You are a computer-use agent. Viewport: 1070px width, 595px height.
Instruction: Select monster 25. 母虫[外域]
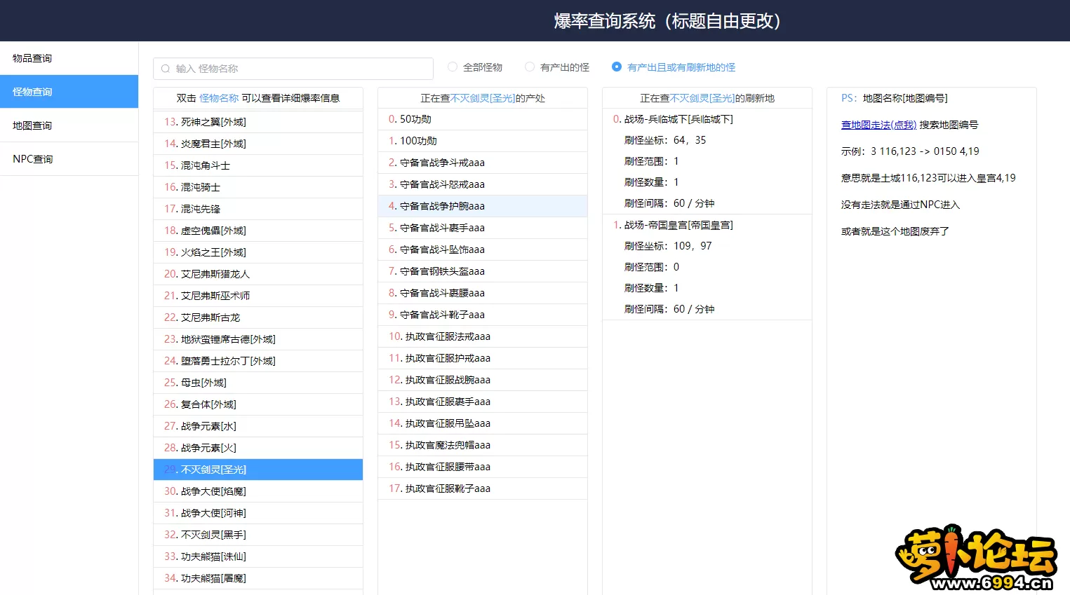(258, 383)
